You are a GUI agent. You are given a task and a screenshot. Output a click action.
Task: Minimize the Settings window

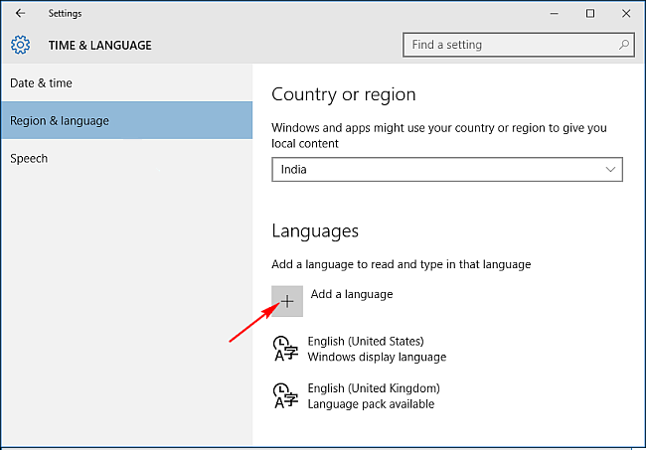pos(555,14)
